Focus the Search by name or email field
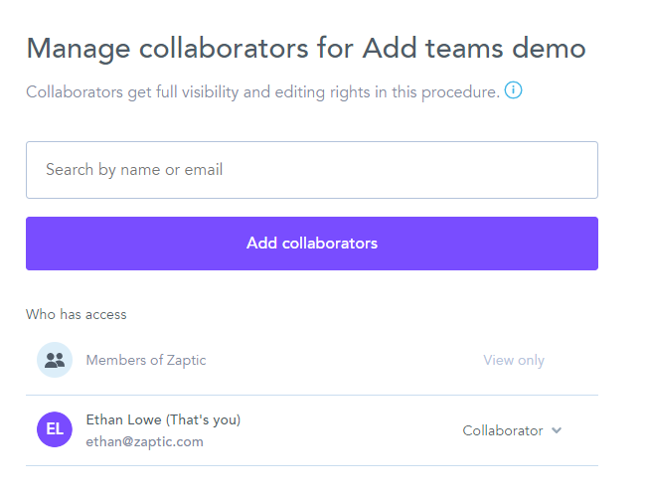This screenshot has height=497, width=647. (x=311, y=170)
